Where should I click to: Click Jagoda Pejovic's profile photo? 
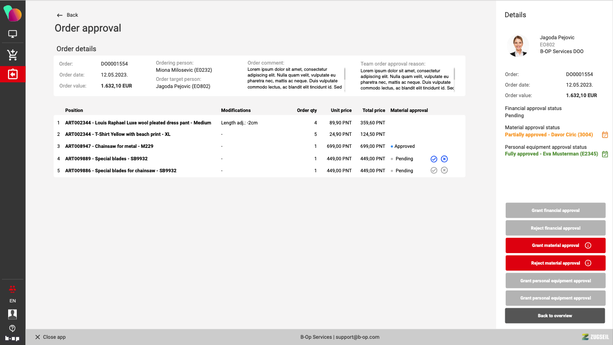point(518,45)
